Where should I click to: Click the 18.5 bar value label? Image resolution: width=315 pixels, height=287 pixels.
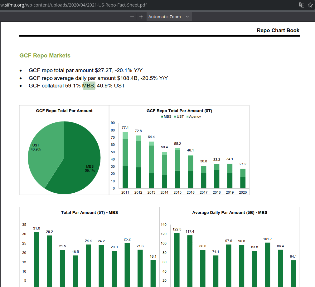click(75, 252)
